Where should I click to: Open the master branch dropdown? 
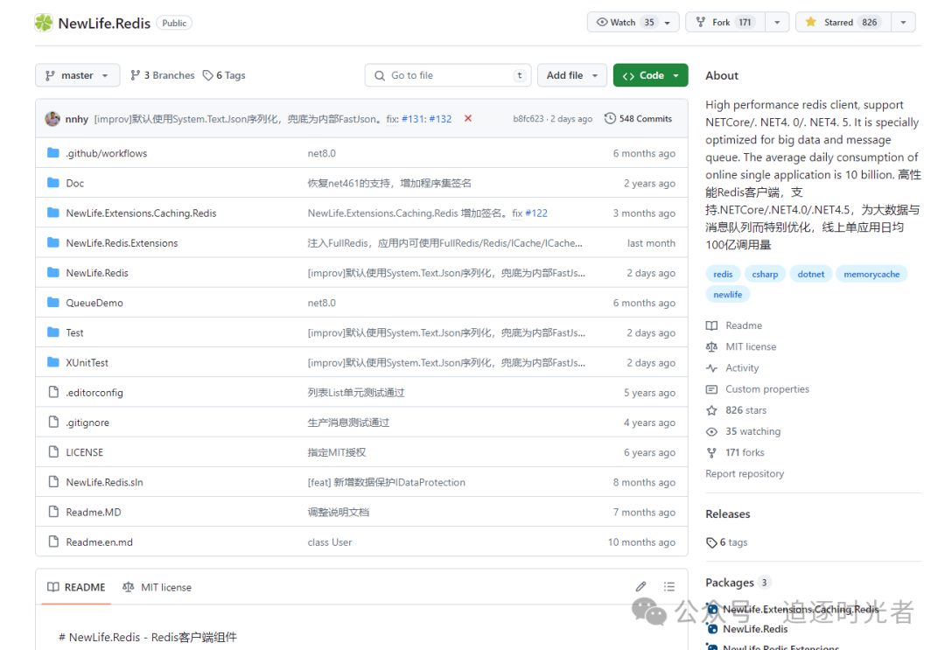[x=77, y=75]
